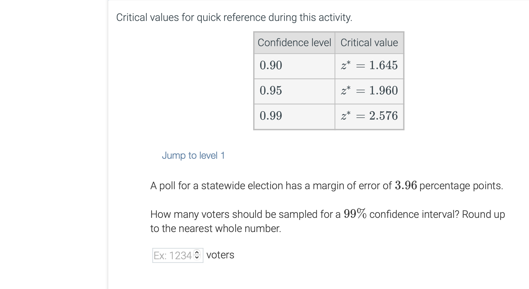The image size is (529, 289).
Task: Click the Ex: 1234 placeholder text
Action: (x=172, y=255)
